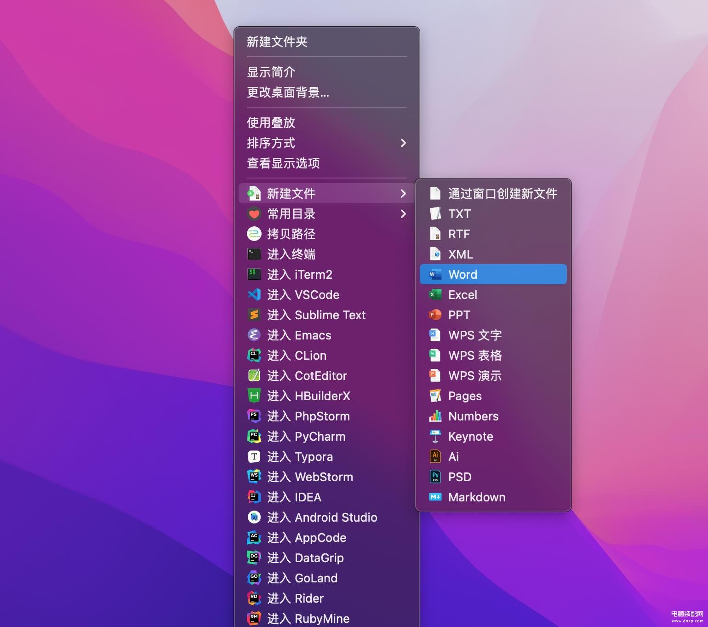Click the Photoshop PSD icon
708x627 pixels.
[x=435, y=477]
